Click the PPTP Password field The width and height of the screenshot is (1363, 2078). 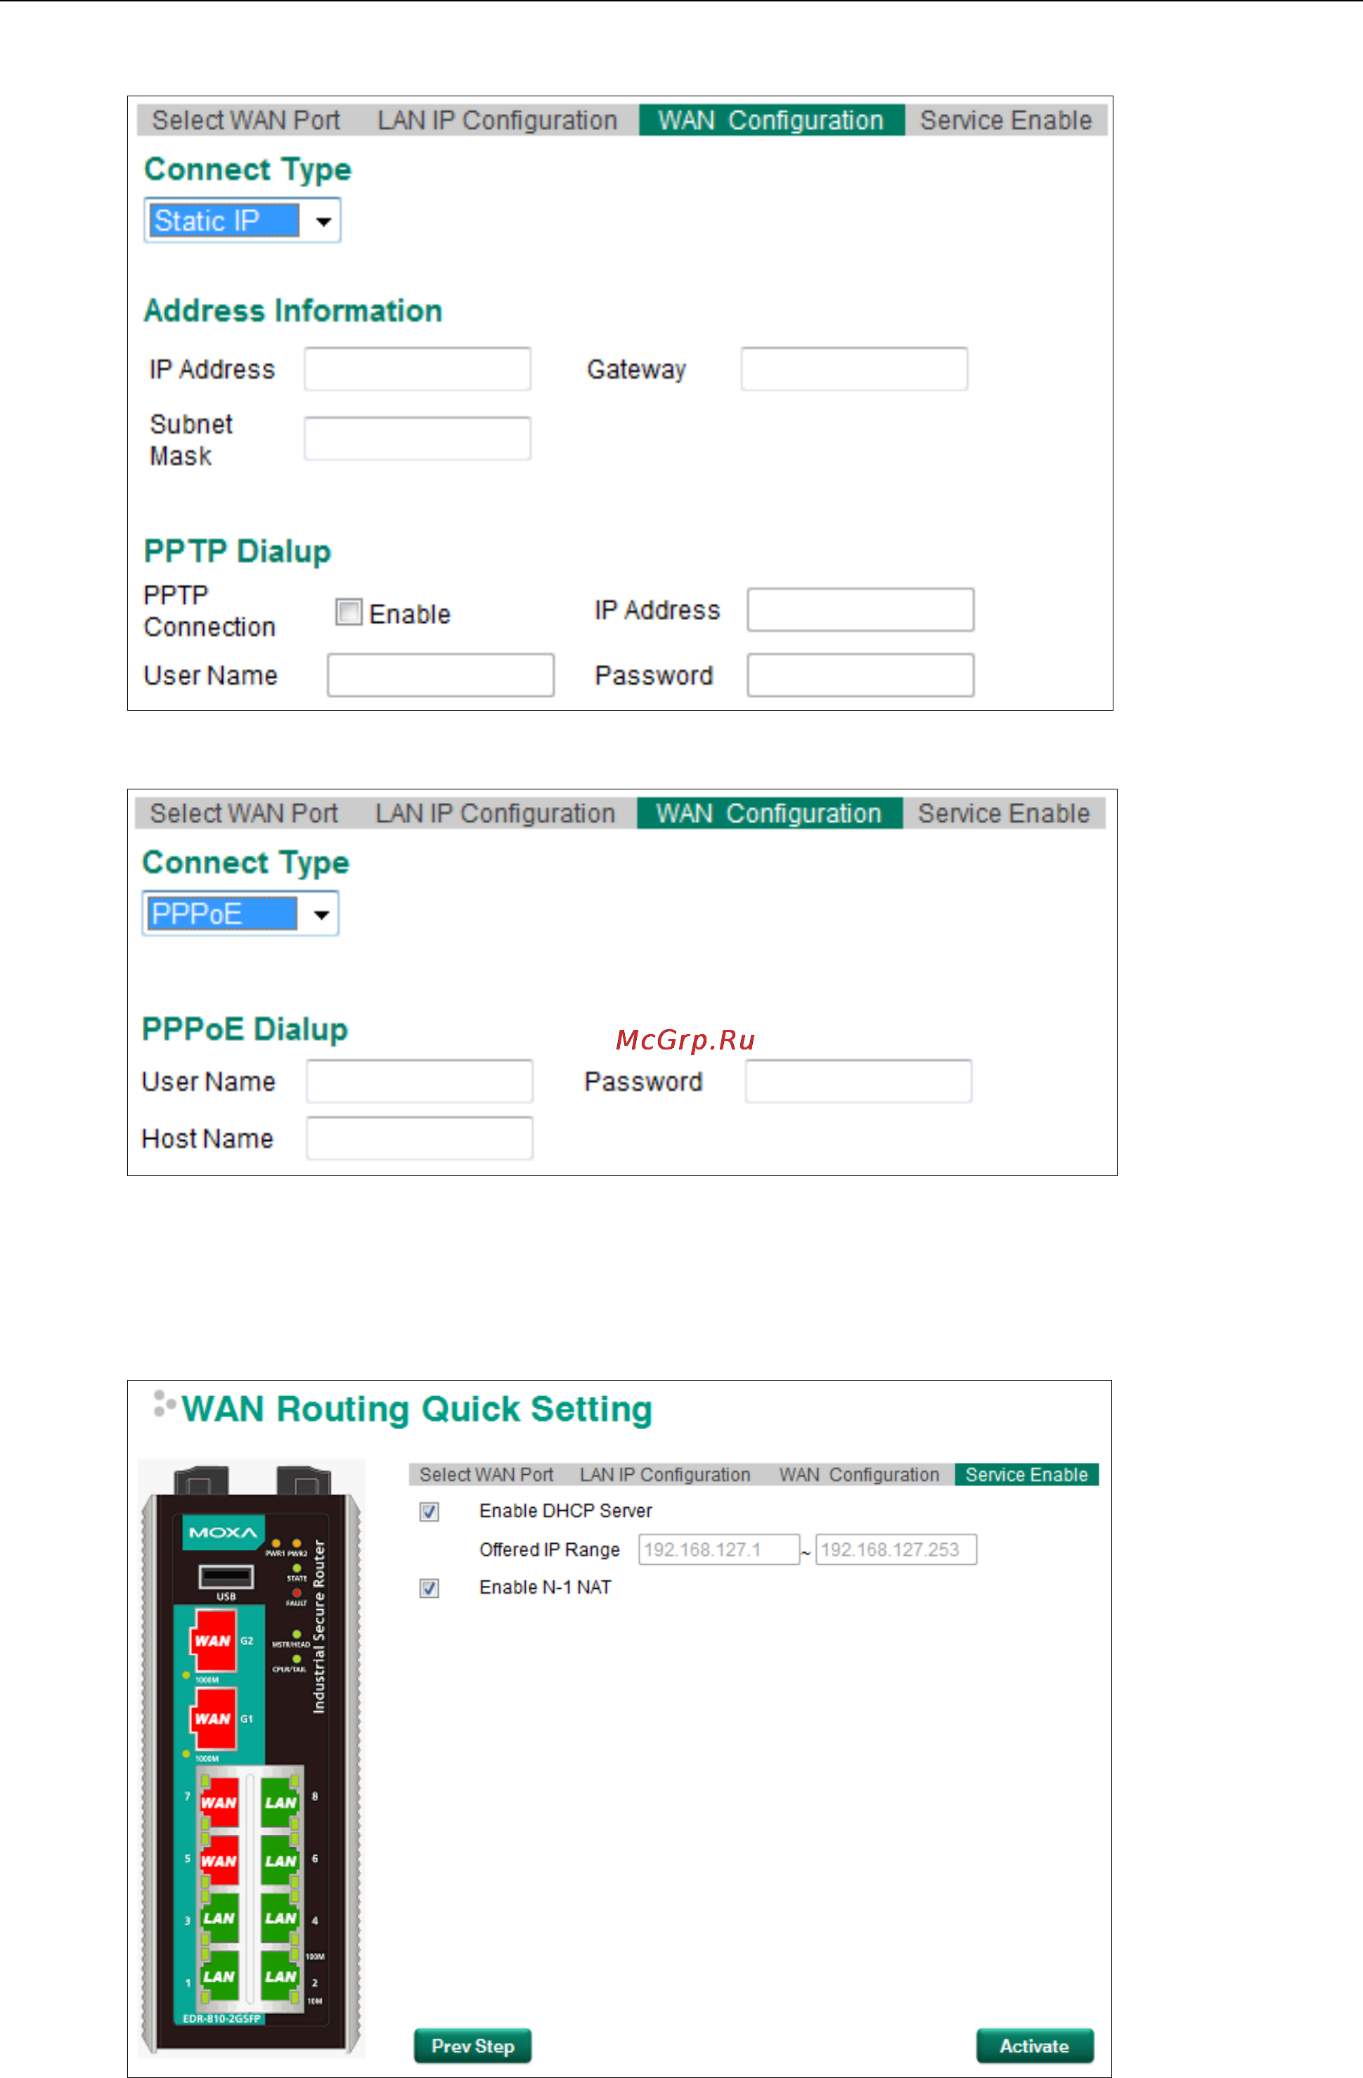pos(861,675)
